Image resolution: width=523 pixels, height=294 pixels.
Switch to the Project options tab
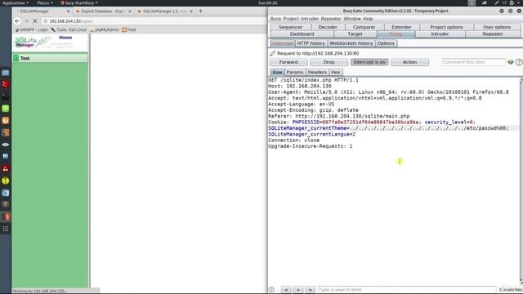pyautogui.click(x=446, y=27)
